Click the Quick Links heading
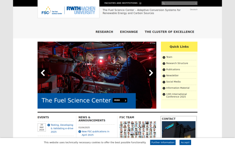This screenshot has height=147, width=235. pos(179,47)
